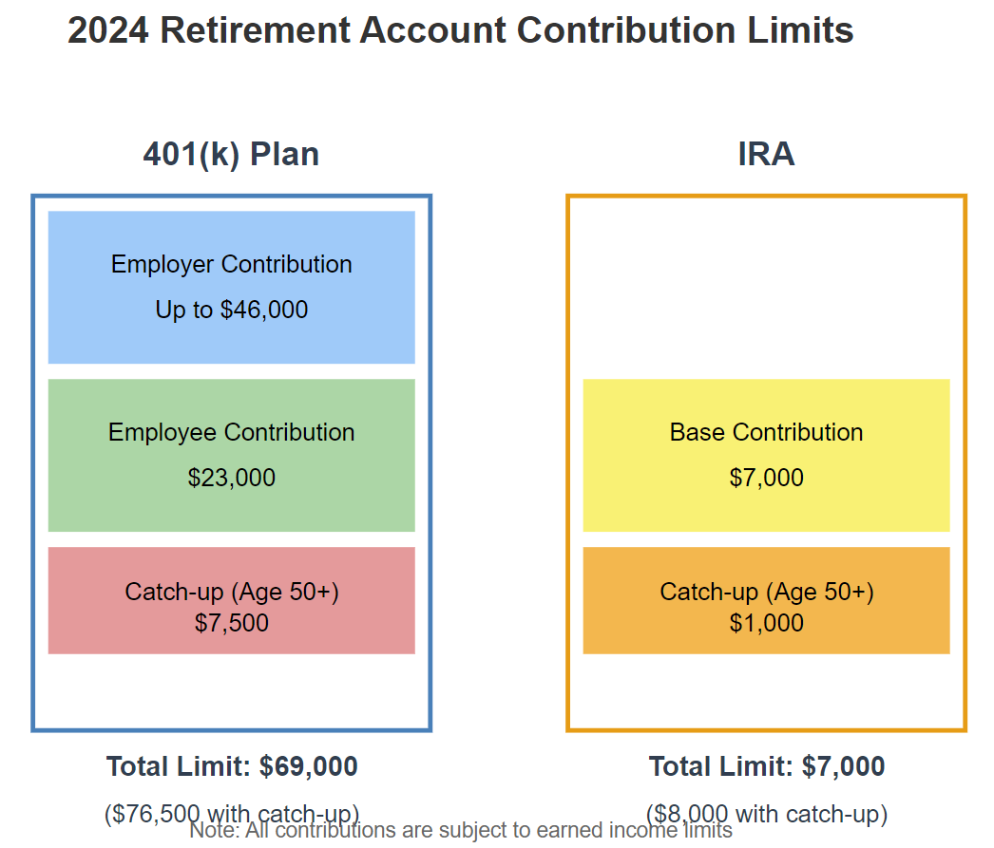Click the 'Total Limit: $69,000' text

pos(231,766)
